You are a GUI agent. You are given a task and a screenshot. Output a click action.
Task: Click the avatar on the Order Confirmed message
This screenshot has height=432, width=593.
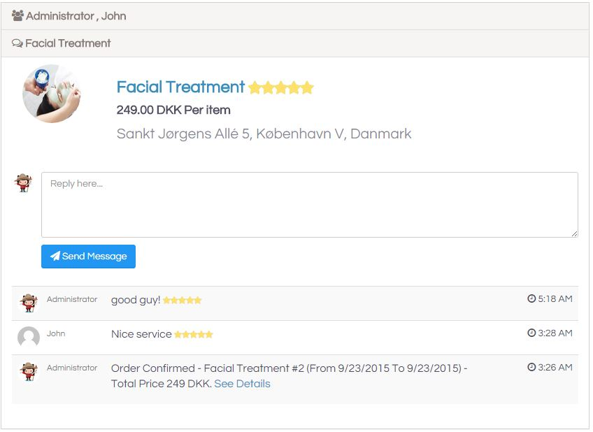29,371
